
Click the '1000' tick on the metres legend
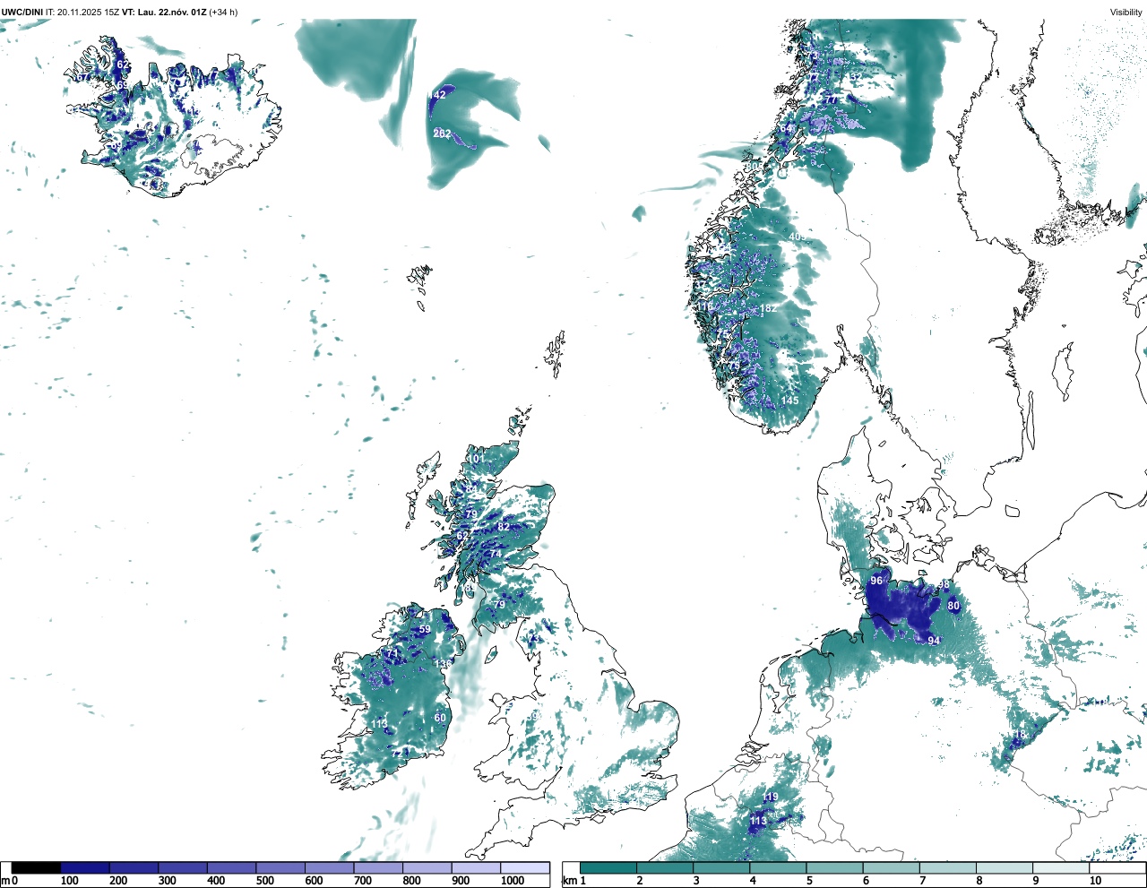click(x=513, y=881)
